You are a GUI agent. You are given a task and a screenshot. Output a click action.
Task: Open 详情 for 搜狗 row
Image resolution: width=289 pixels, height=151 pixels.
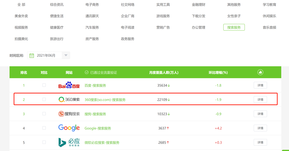click(x=260, y=114)
